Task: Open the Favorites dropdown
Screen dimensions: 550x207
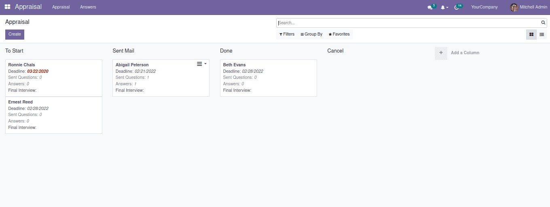Action: coord(339,34)
